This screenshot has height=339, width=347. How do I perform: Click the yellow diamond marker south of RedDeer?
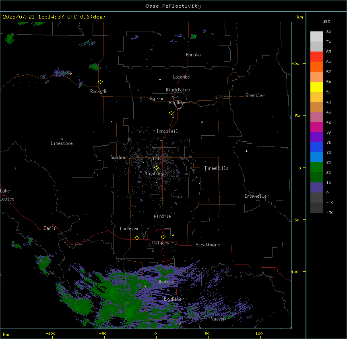pos(171,113)
